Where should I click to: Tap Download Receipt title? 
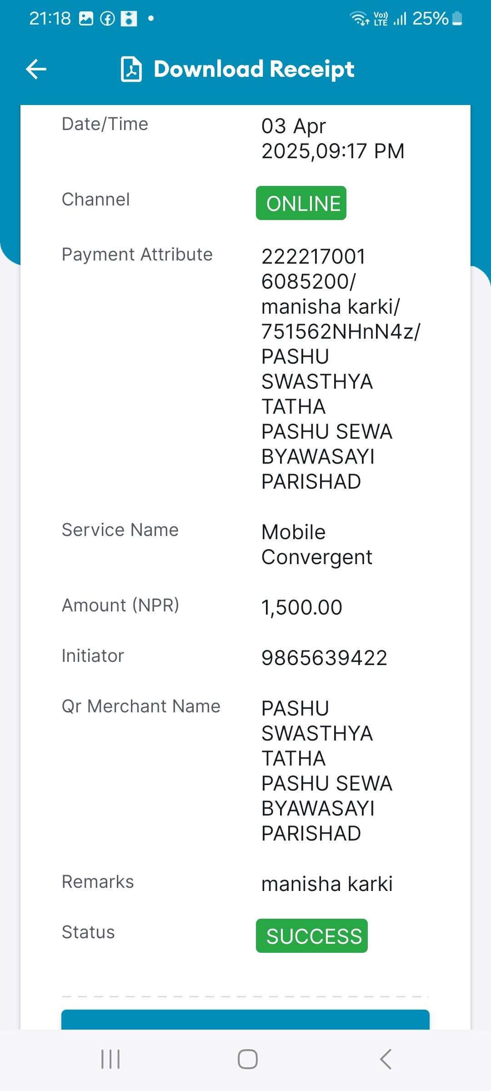254,69
